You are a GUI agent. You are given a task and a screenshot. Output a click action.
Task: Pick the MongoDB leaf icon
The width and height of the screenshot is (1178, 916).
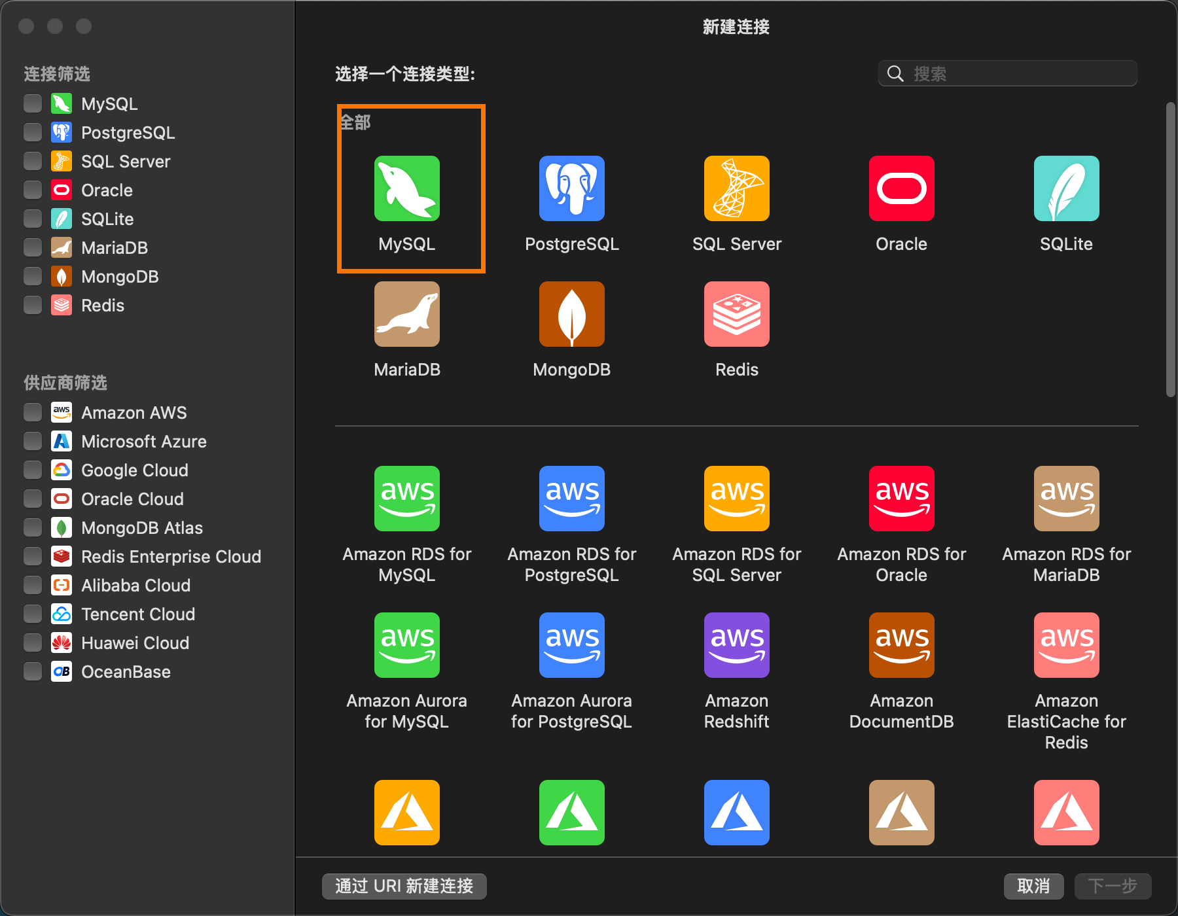tap(571, 314)
